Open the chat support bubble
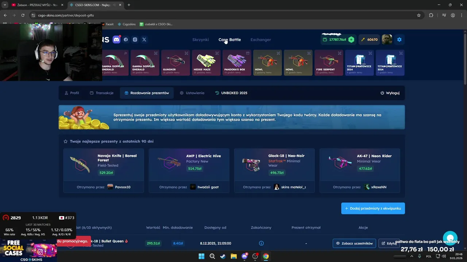The width and height of the screenshot is (467, 262). point(450,238)
